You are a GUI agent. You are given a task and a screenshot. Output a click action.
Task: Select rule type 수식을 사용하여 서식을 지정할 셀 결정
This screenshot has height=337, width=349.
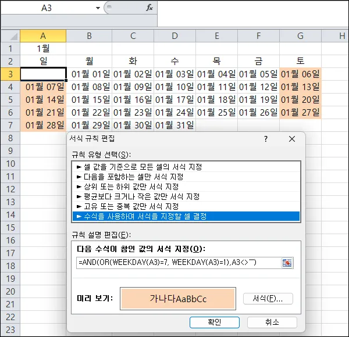(x=186, y=216)
